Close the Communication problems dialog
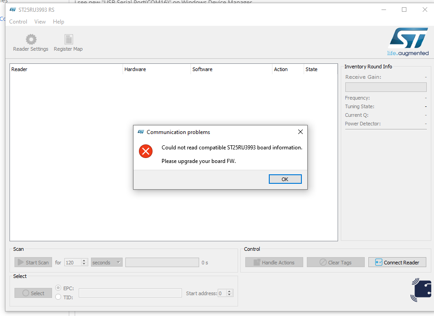The image size is (434, 316). (300, 132)
